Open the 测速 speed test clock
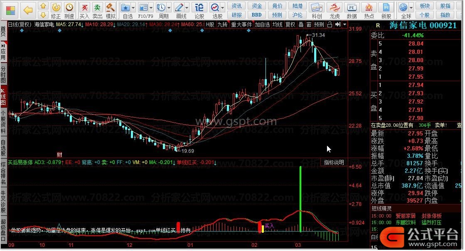Image resolution: width=465 pixels, height=251 pixels. [69, 7]
